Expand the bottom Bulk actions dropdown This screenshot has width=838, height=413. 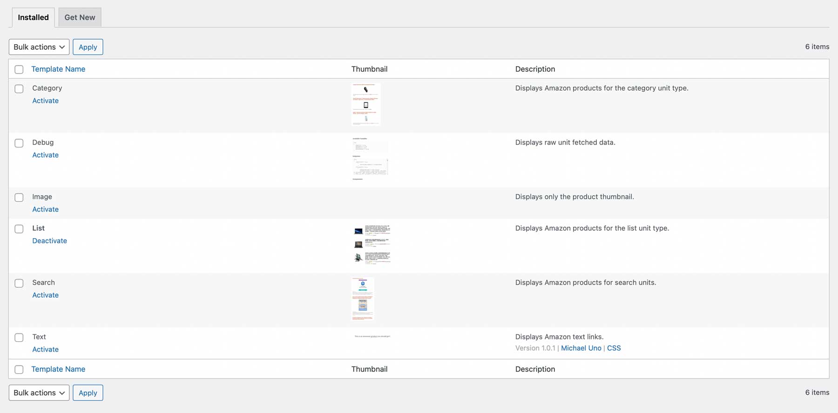click(x=39, y=393)
